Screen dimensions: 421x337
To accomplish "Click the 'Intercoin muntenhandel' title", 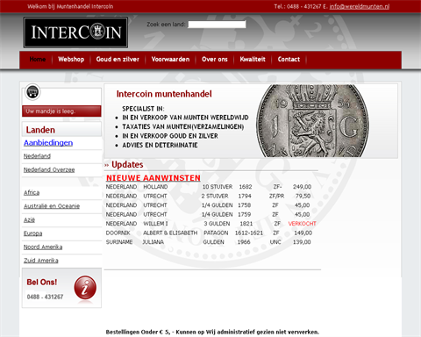I will pos(164,94).
